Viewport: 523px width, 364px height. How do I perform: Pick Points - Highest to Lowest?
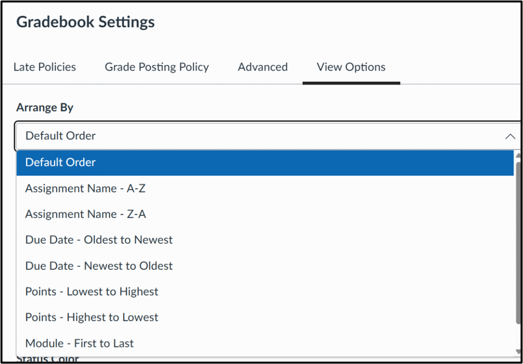click(x=92, y=318)
